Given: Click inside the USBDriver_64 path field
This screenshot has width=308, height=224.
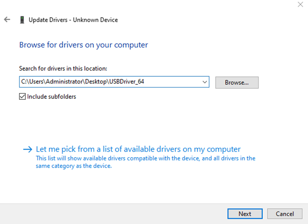Looking at the screenshot, I should point(109,82).
